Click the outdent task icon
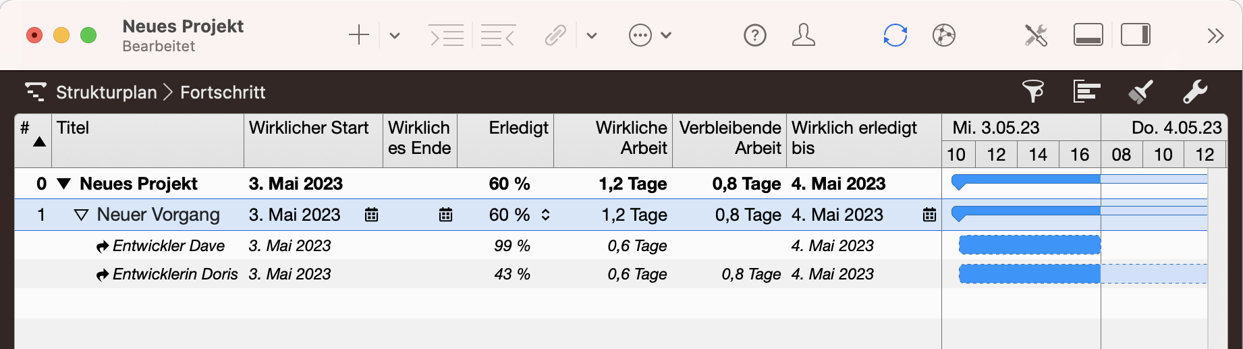Viewport: 1243px width, 349px height. tap(498, 35)
